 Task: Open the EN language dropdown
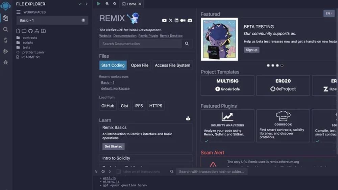(329, 13)
